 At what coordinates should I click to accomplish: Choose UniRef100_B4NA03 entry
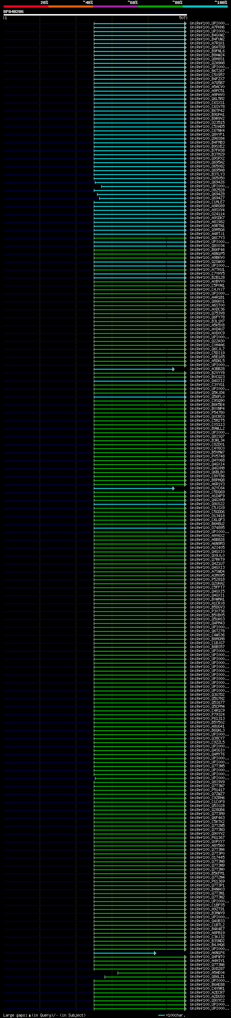pos(207,890)
